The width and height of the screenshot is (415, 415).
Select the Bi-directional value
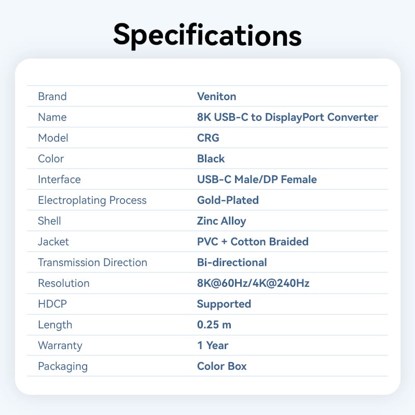click(232, 262)
